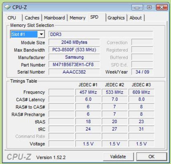Open the Caches tab
This screenshot has width=171, height=164.
[x=32, y=18]
